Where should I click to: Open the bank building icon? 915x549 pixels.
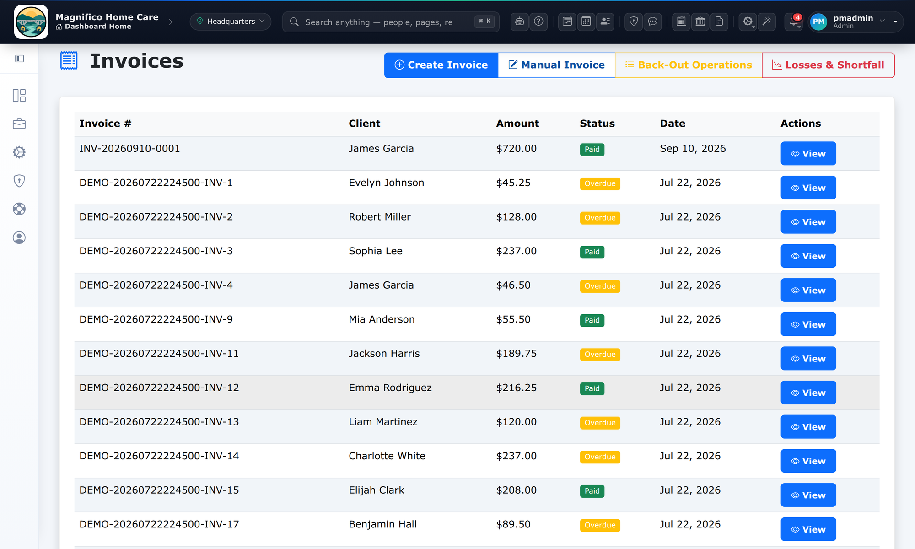pos(700,22)
